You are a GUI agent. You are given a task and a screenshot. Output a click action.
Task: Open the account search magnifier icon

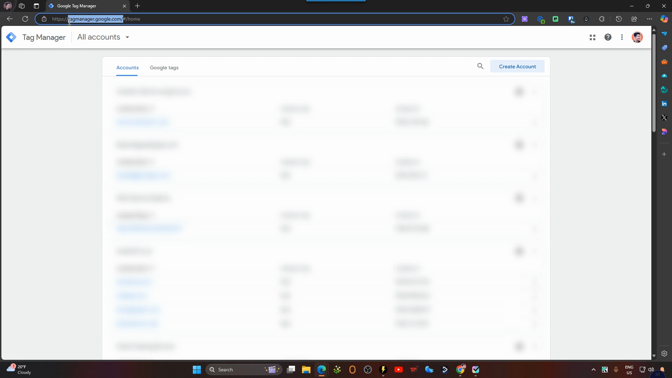(480, 66)
